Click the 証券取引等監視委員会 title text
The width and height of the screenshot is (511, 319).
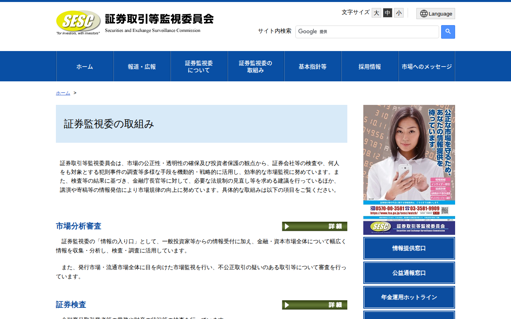(159, 19)
